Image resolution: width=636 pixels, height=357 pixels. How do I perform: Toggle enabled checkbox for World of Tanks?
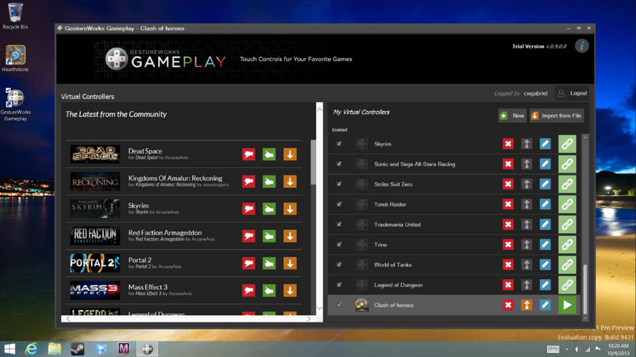(x=339, y=265)
